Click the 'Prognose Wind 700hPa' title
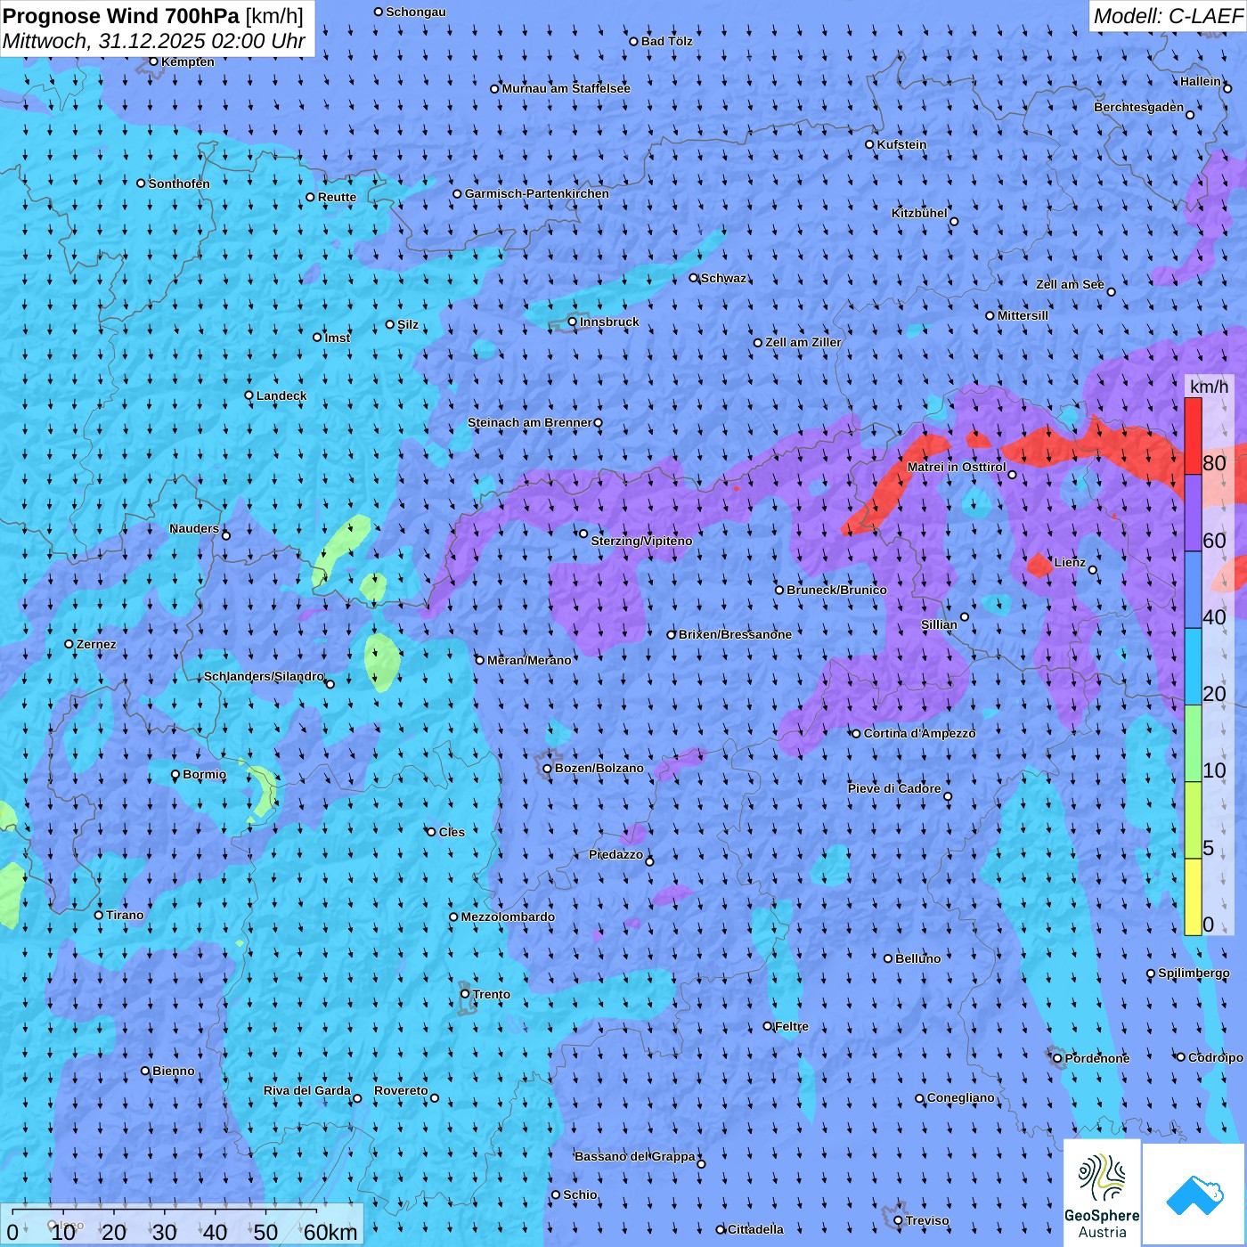1247x1247 pixels. [121, 16]
